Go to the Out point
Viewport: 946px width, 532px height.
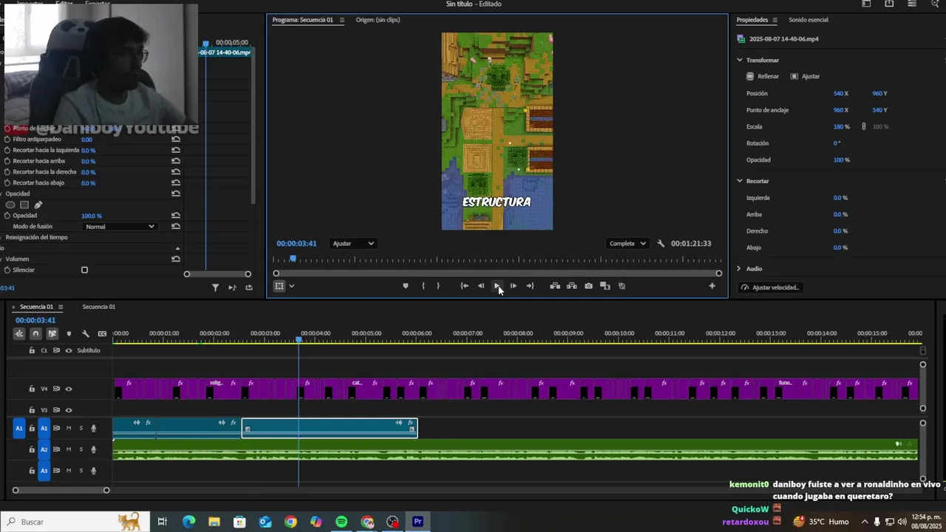click(530, 286)
